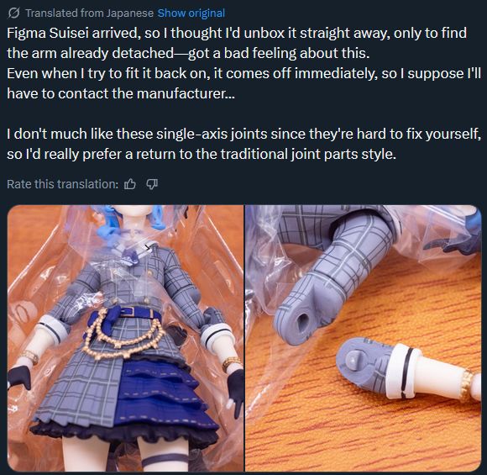This screenshot has height=475, width=487.
Task: Click the figure's blue belt buckle
Action: coord(135,311)
